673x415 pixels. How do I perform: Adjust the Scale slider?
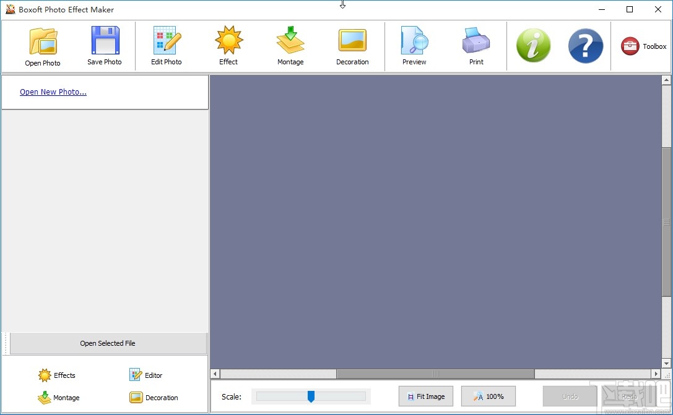coord(310,396)
